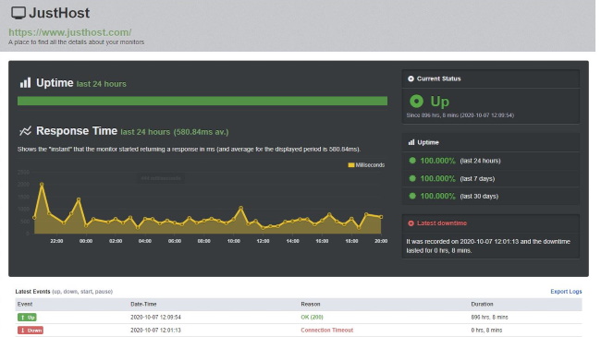Click the 2020-10-07 12:01:13 date cell
Viewport: 601px width, 337px height.
pos(155,331)
